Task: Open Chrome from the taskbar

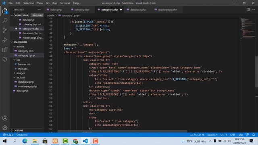Action: pos(75,141)
